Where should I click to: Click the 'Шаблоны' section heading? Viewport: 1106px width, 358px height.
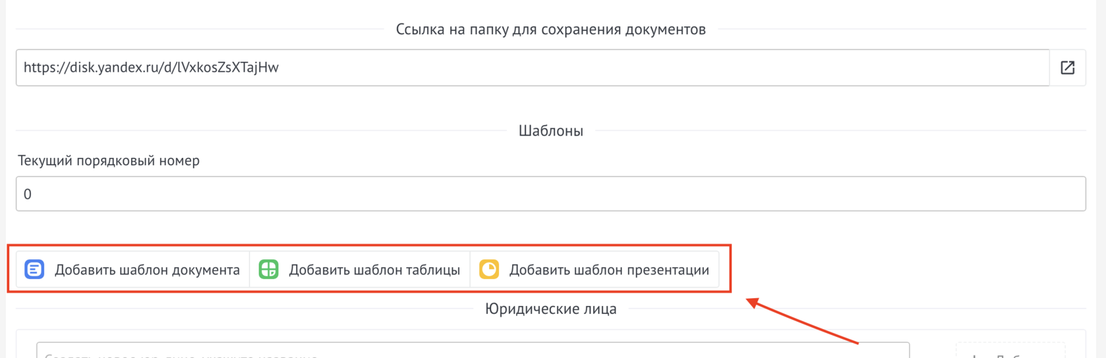(550, 131)
